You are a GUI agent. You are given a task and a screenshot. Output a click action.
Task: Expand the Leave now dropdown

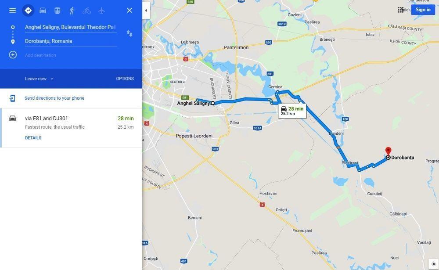point(39,79)
